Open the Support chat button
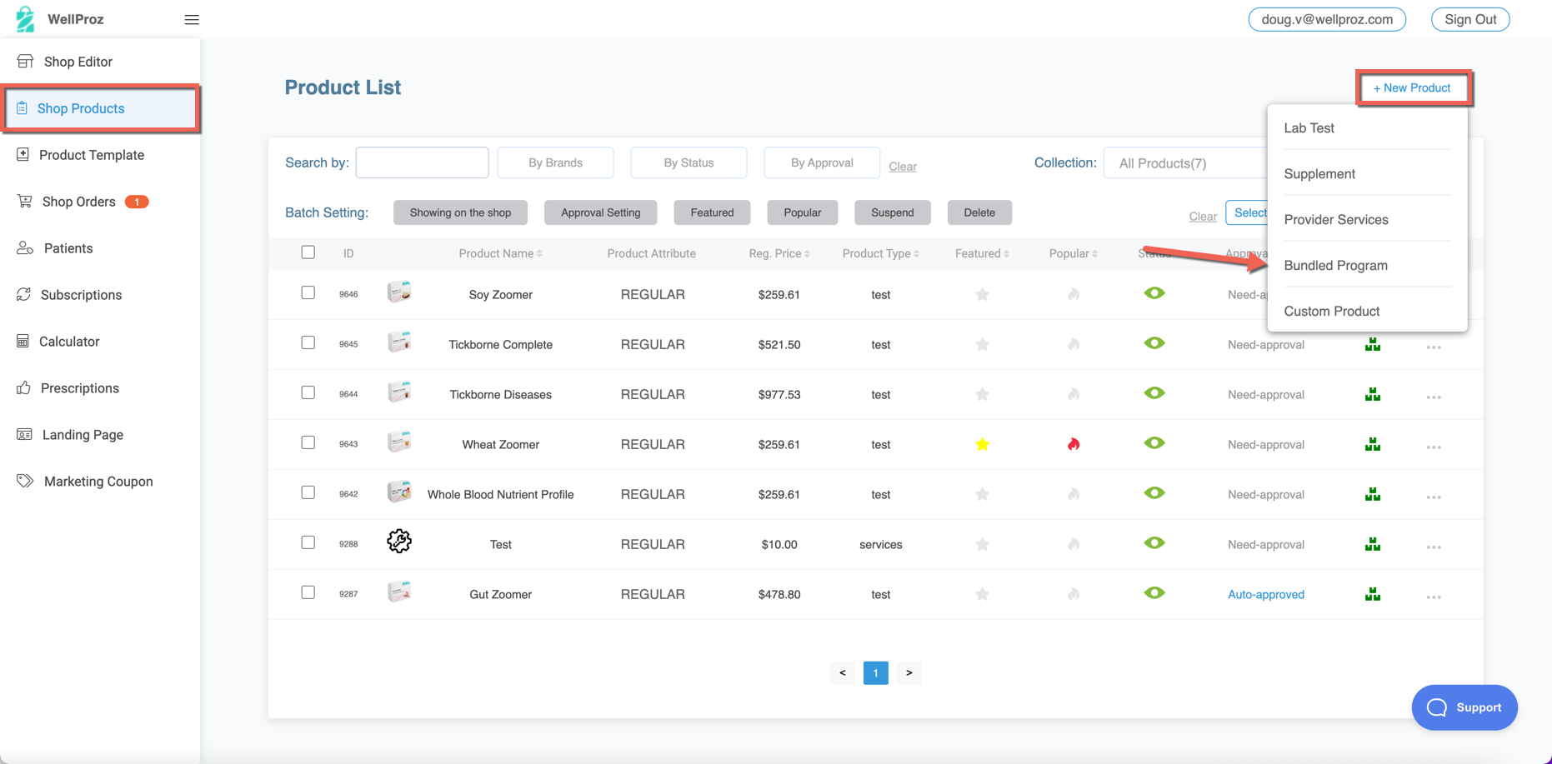The height and width of the screenshot is (764, 1552). pos(1464,707)
